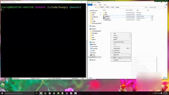Click the Task View taskbar icon

click(x=37, y=93)
